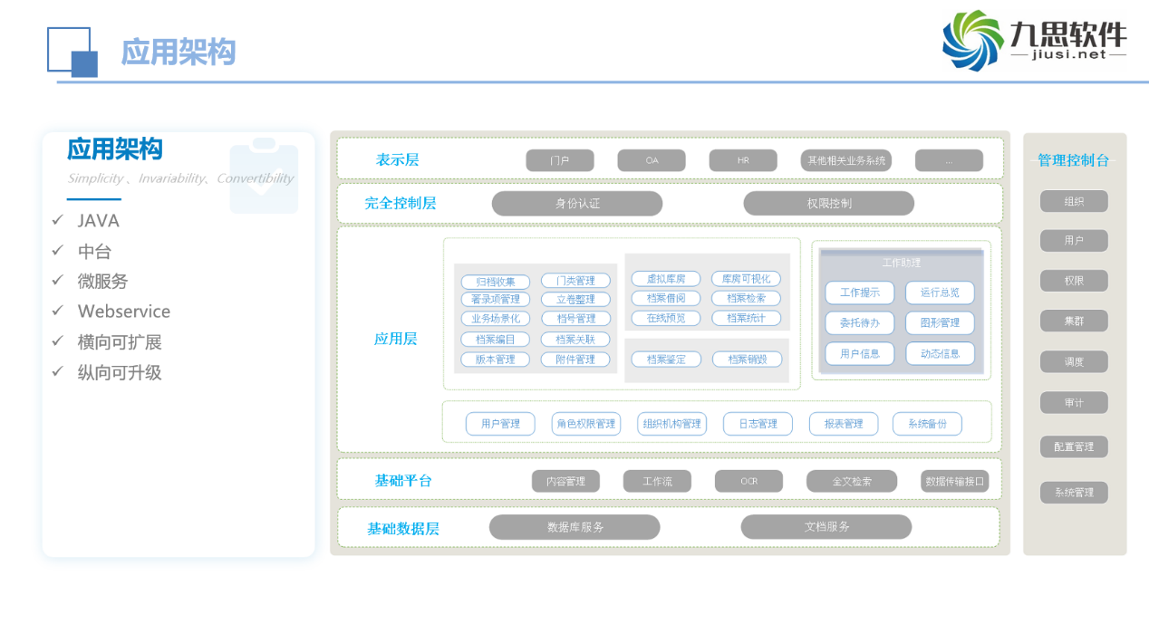The width and height of the screenshot is (1149, 643).
Task: Open 配置管理 in 管理控制台
Action: 1074,446
